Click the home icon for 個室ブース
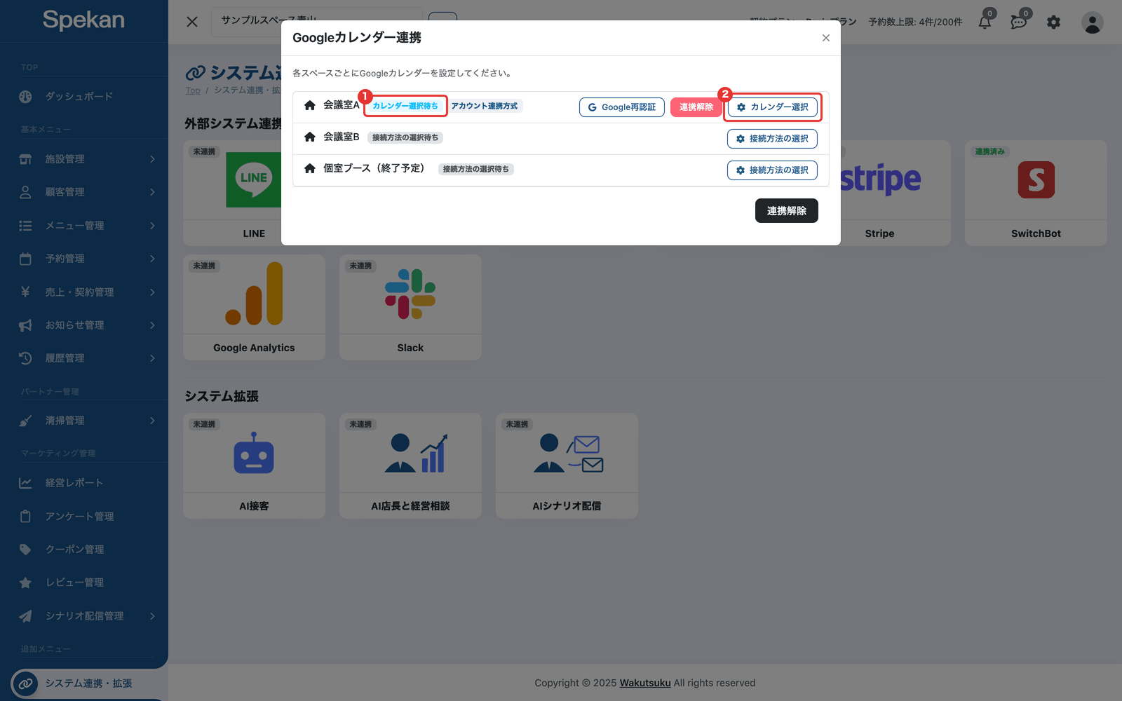The width and height of the screenshot is (1122, 701). (x=310, y=168)
